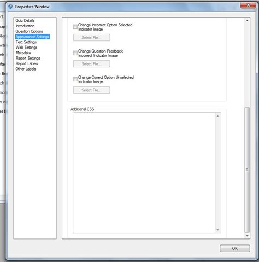Open the Metadata section
Image resolution: width=259 pixels, height=262 pixels.
(23, 53)
